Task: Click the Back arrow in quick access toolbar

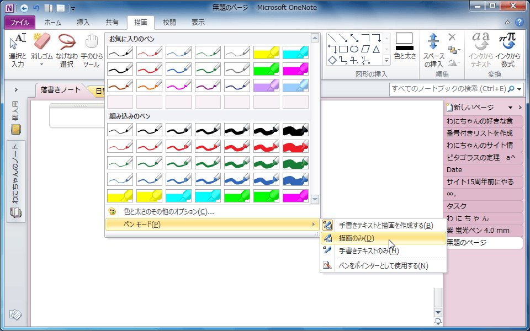Action: (24, 8)
